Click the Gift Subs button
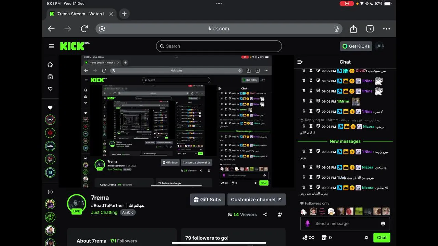Image resolution: width=438 pixels, height=246 pixels. coord(207,200)
